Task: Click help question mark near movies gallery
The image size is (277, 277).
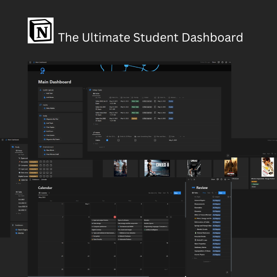Action: click(x=228, y=156)
